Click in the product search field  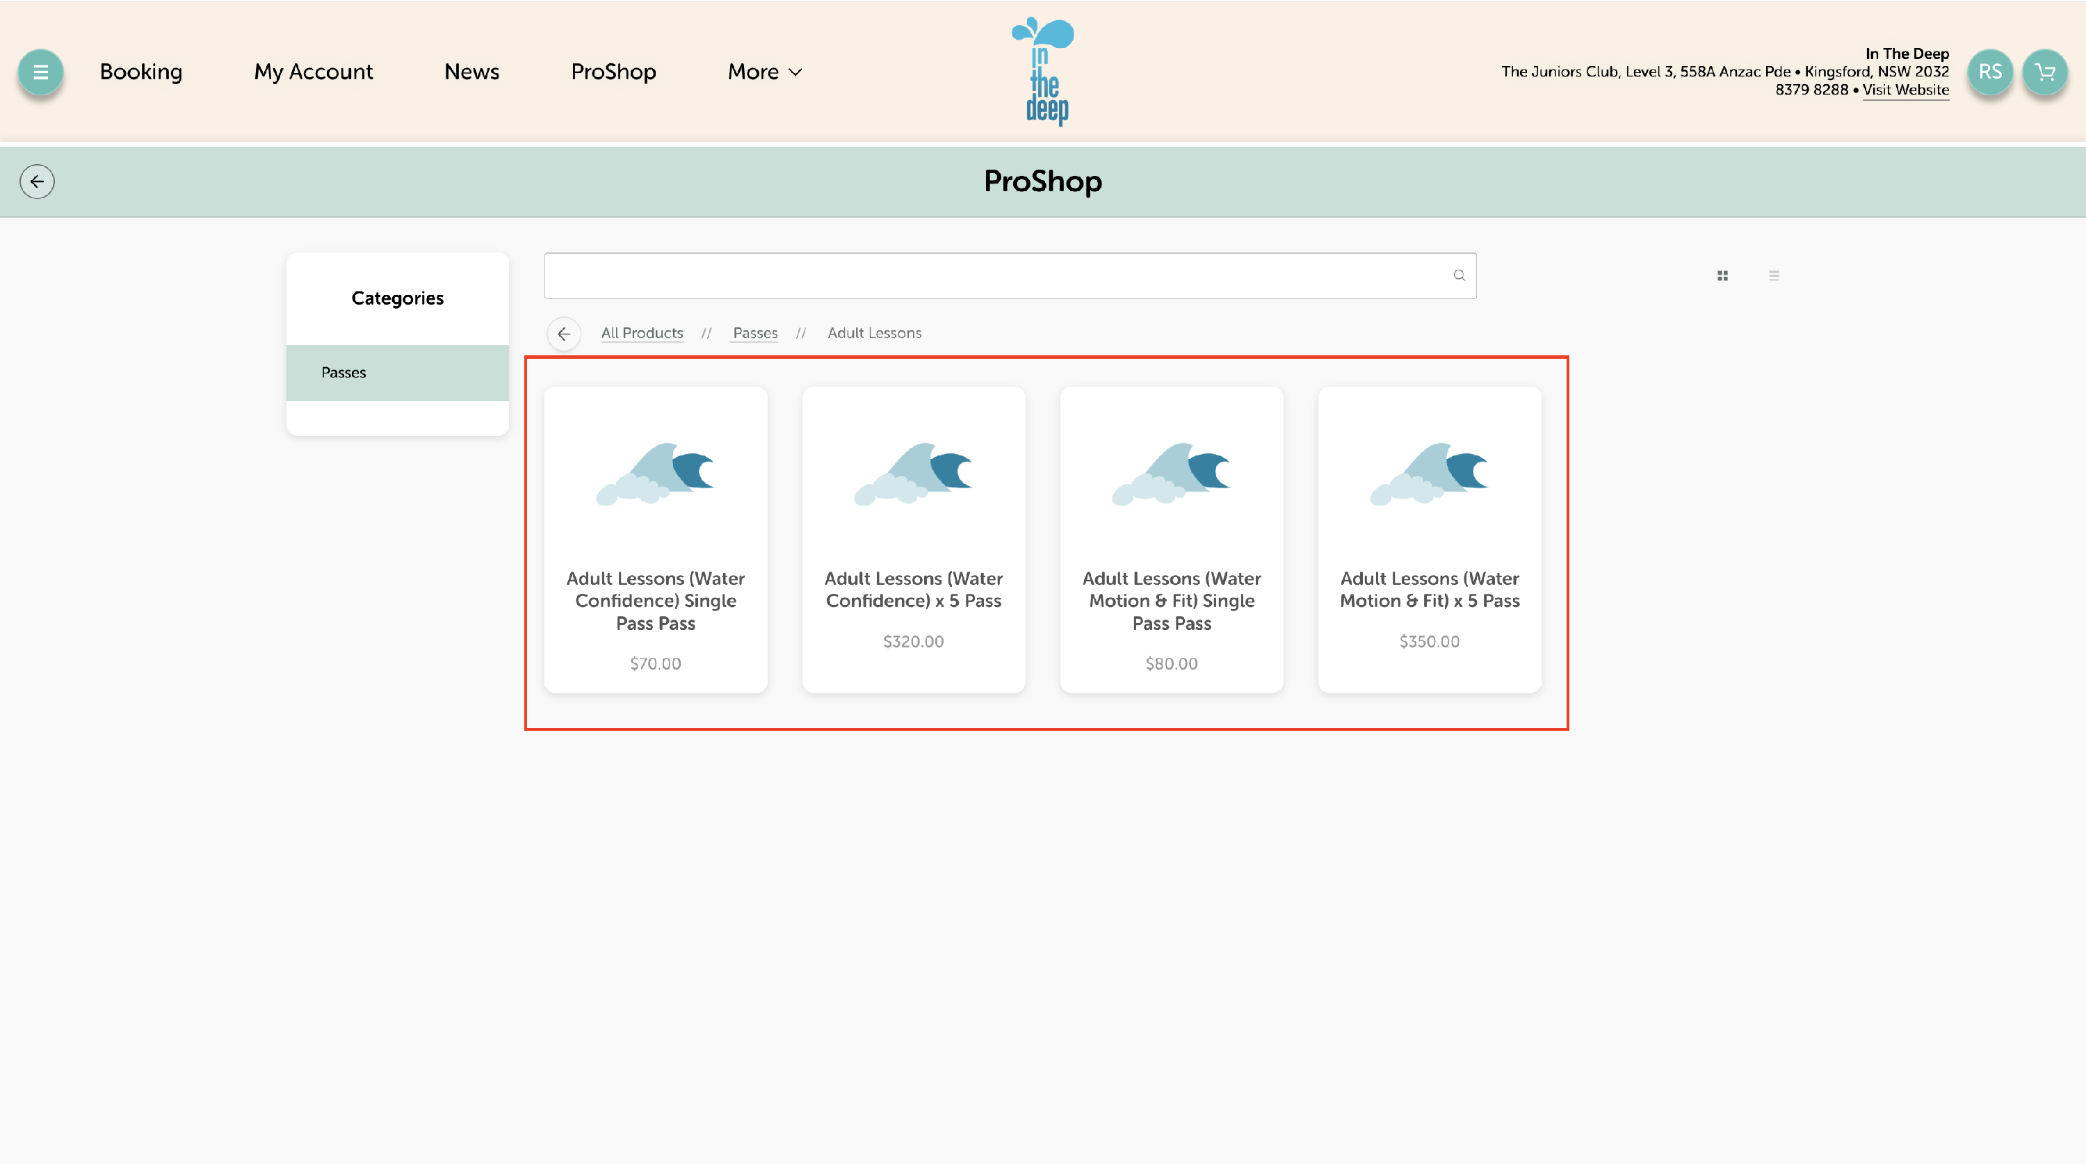[x=996, y=275]
